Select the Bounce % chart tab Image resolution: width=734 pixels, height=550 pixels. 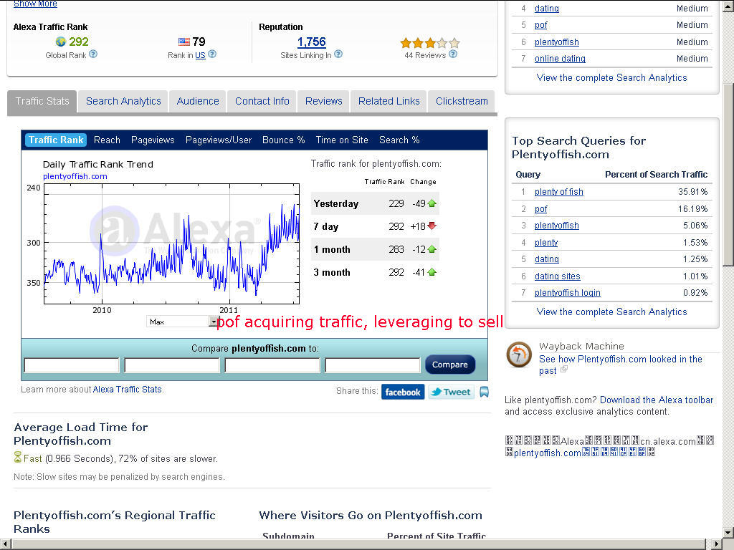click(x=283, y=140)
